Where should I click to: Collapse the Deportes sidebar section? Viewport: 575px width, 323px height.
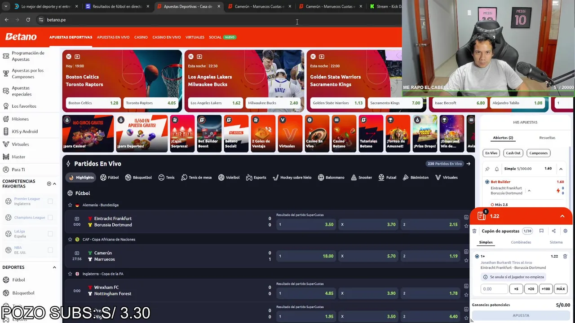click(x=54, y=267)
